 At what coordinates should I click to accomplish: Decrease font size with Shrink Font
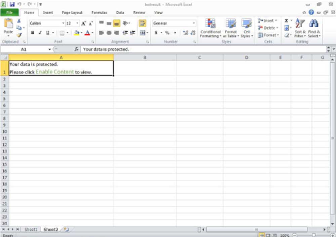coord(91,23)
